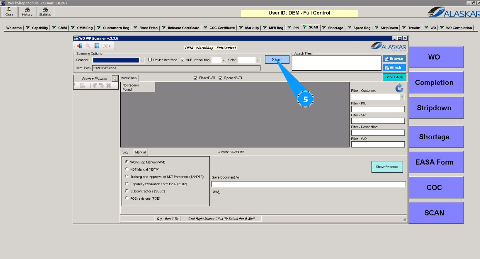Select NDT Manual (NDTM) radio option
480x259 pixels.
[127, 169]
